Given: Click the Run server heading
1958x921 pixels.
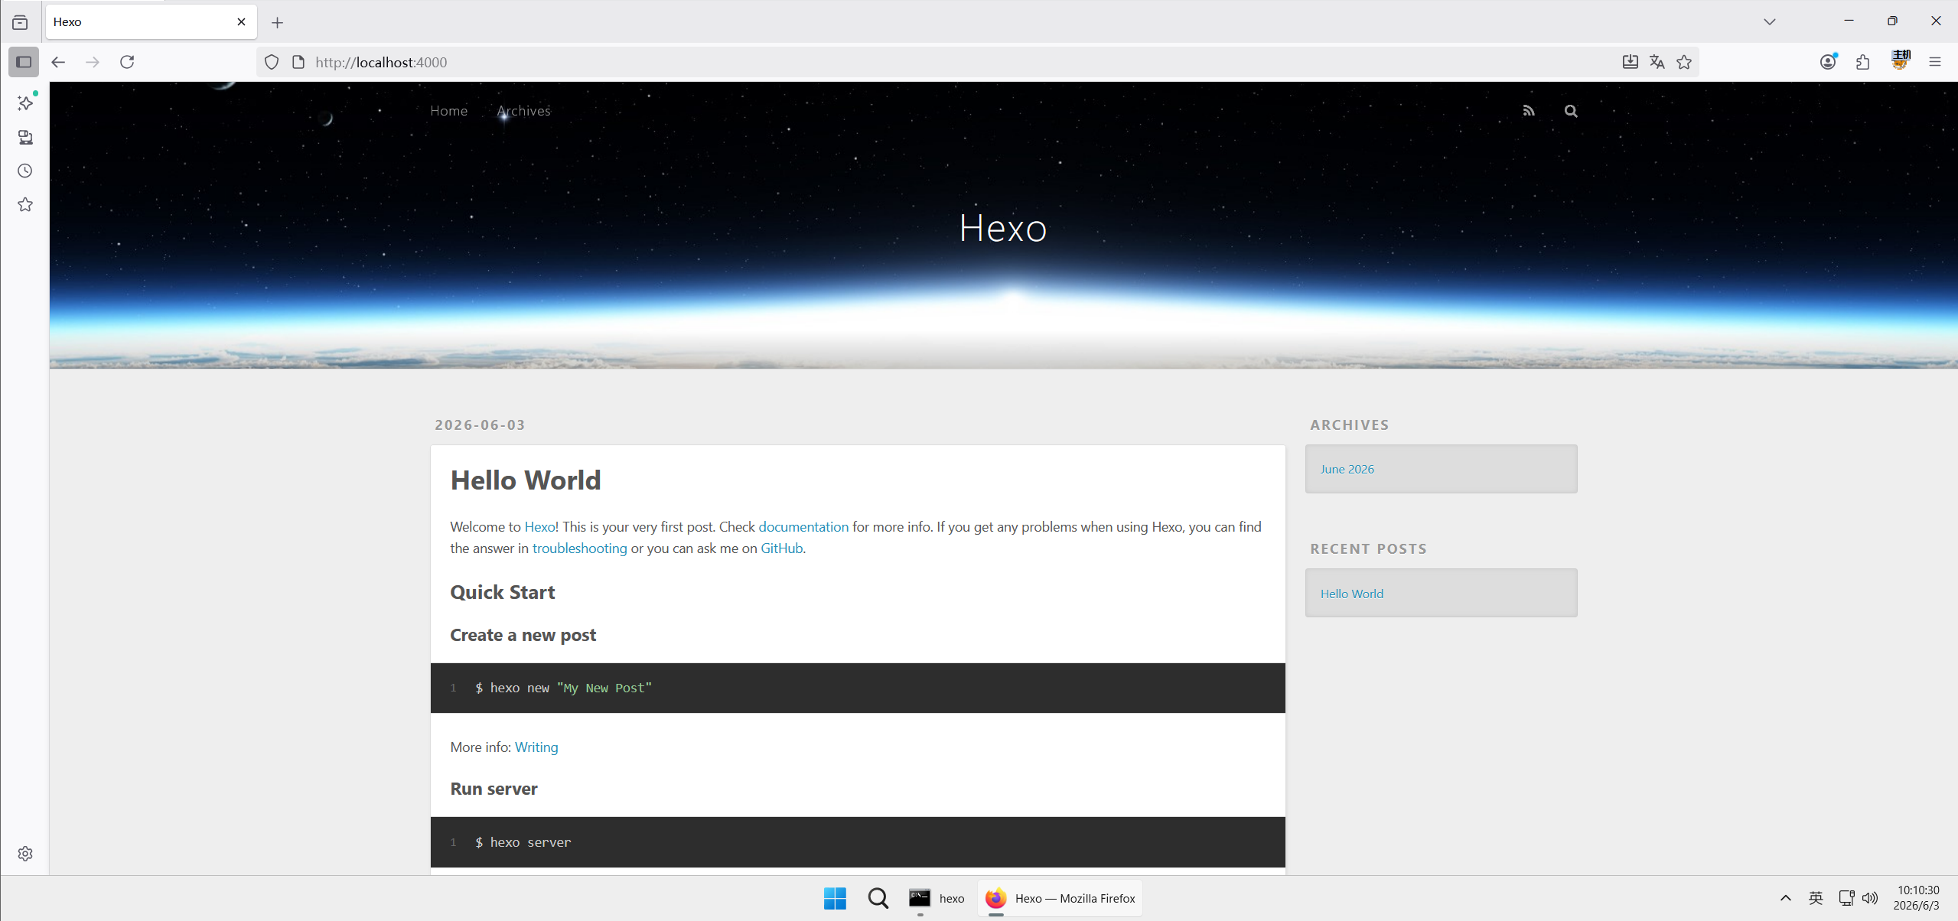Looking at the screenshot, I should point(494,789).
